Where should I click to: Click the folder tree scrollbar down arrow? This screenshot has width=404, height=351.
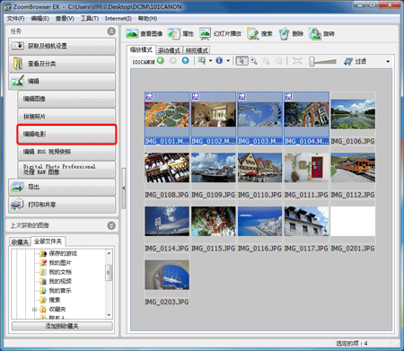click(x=109, y=315)
